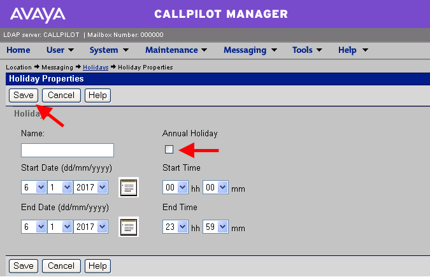This screenshot has width=430, height=277.
Task: Open the Start Time hours dropdown
Action: click(175, 187)
